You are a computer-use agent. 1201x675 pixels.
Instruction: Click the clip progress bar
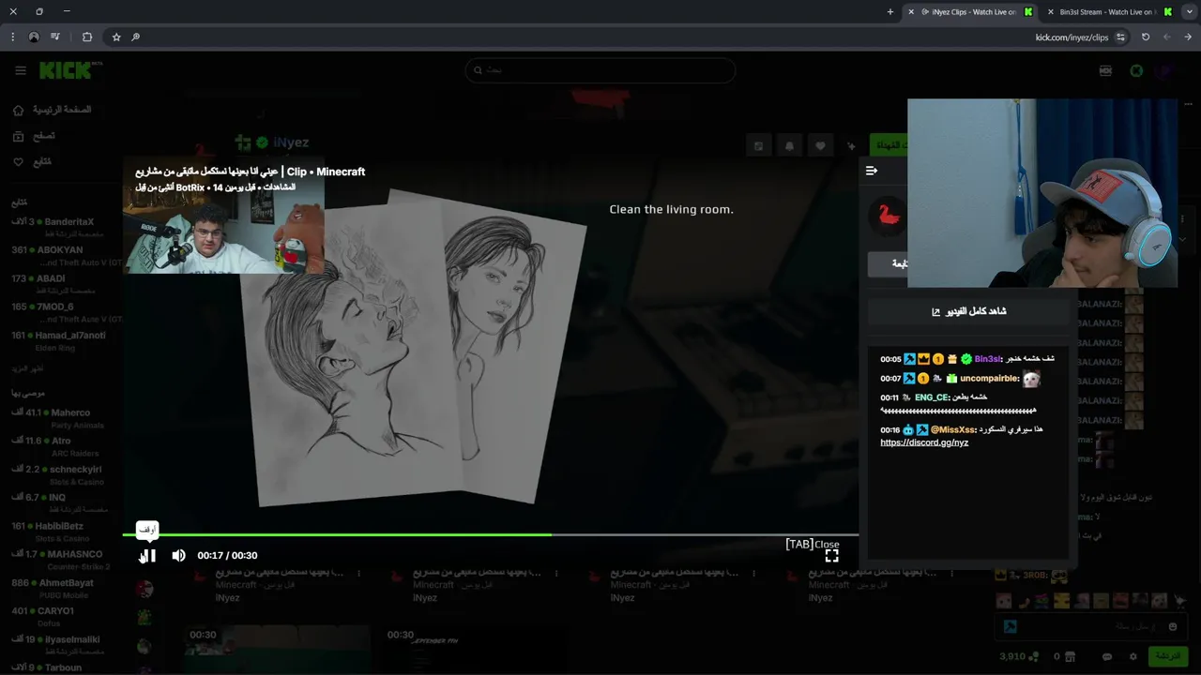490,535
